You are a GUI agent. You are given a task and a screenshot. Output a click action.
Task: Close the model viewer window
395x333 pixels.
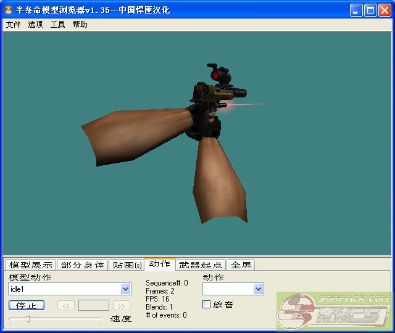pyautogui.click(x=385, y=10)
